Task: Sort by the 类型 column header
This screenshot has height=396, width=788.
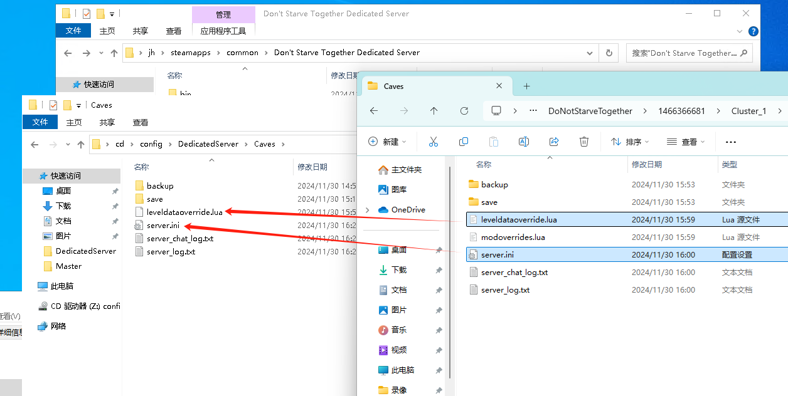Action: coord(730,164)
